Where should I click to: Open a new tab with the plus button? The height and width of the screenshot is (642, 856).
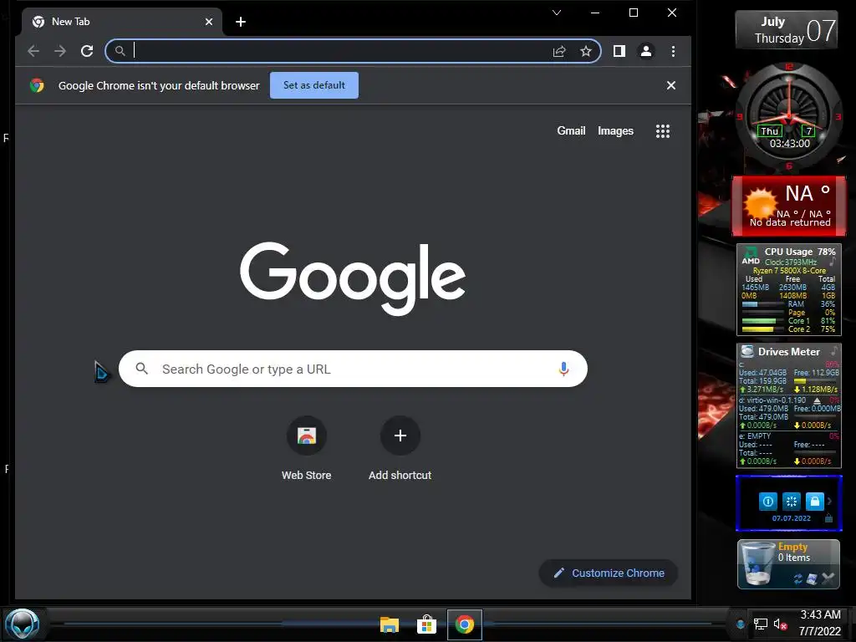(240, 22)
